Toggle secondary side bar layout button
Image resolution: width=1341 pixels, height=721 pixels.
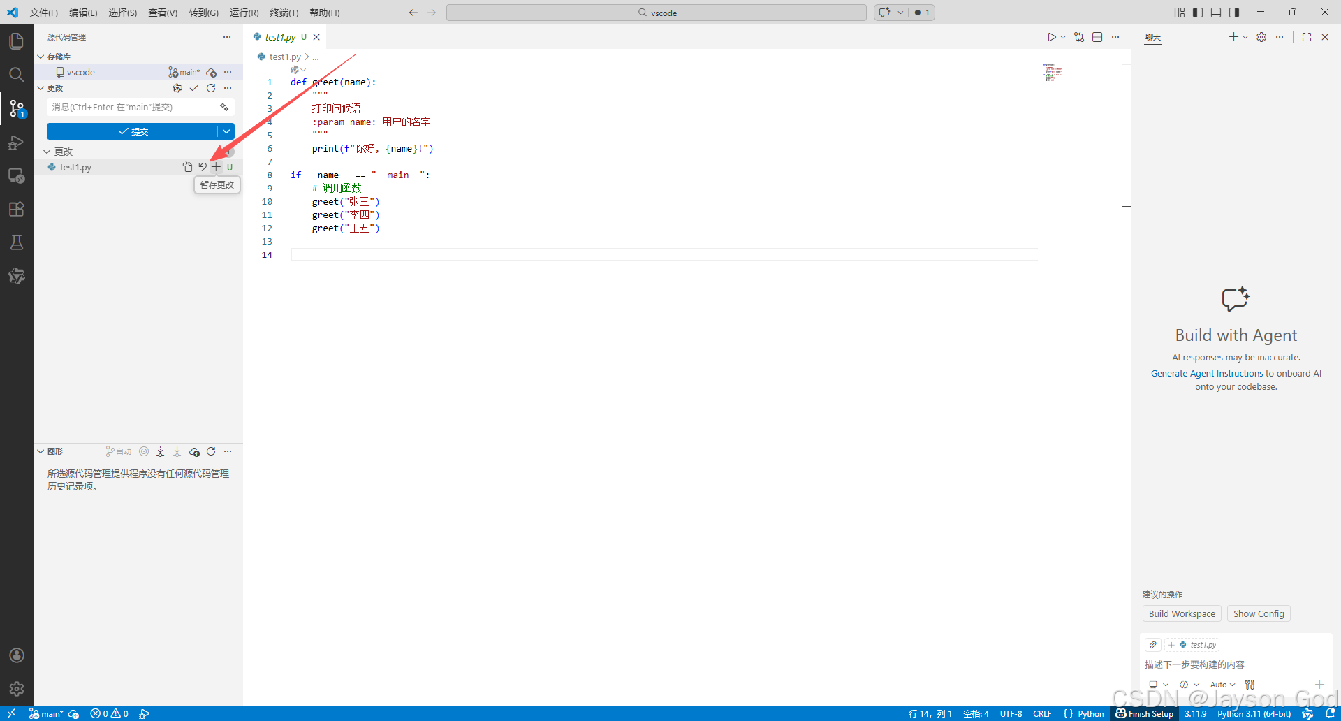tap(1234, 13)
